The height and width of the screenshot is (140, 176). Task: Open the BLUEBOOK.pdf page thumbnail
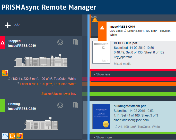[101, 52]
